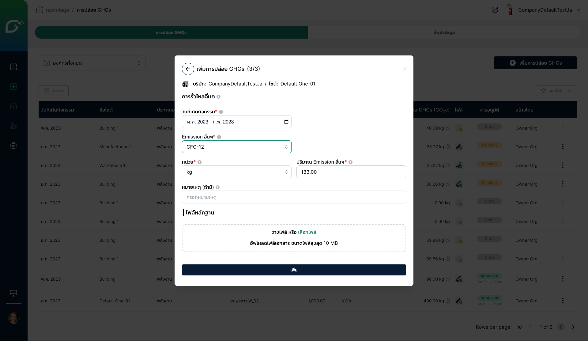Close the เพิ่มการปล่อย GHGs dialog

coord(404,69)
